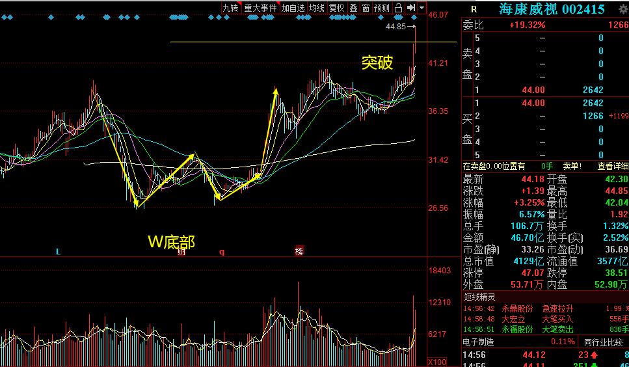629x367 pixels.
Task: Click the 叠 overlay button
Action: pyautogui.click(x=353, y=8)
